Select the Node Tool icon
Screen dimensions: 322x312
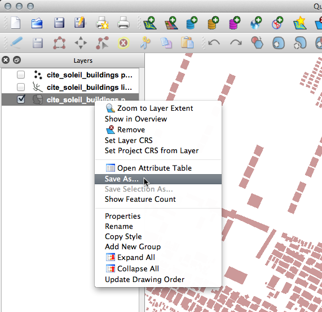click(x=102, y=43)
